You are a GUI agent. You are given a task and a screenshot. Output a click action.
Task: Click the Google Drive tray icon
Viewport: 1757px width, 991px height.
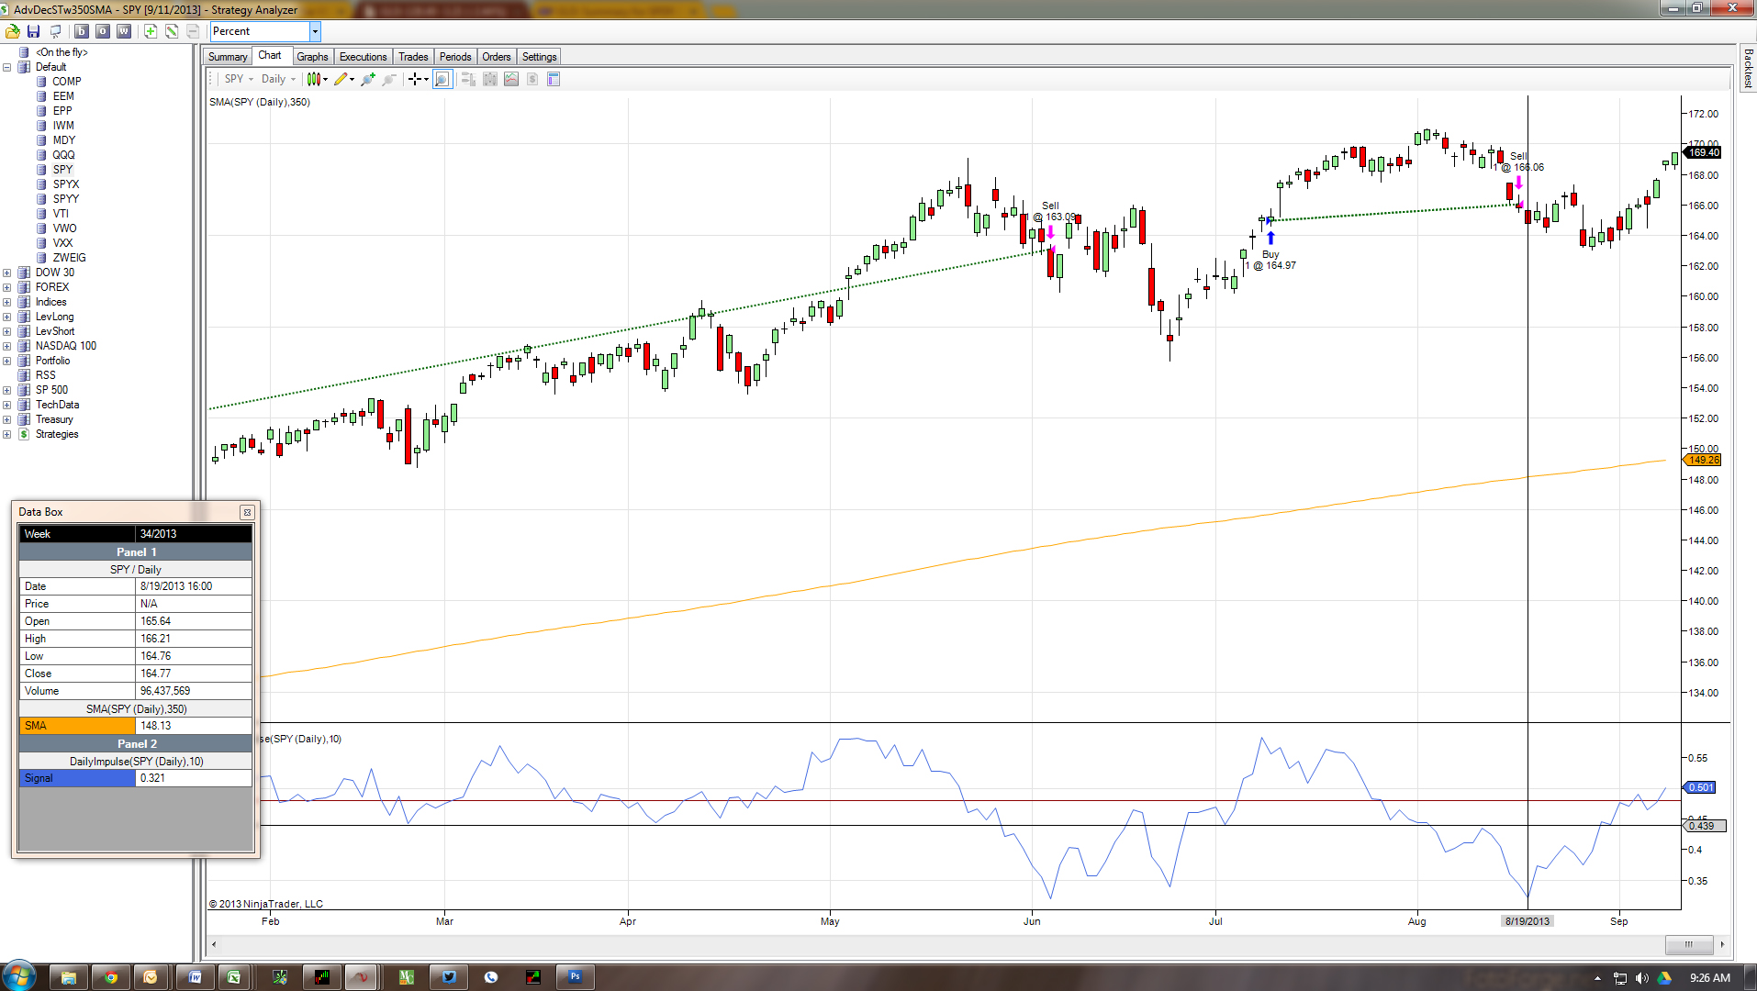pos(1664,978)
